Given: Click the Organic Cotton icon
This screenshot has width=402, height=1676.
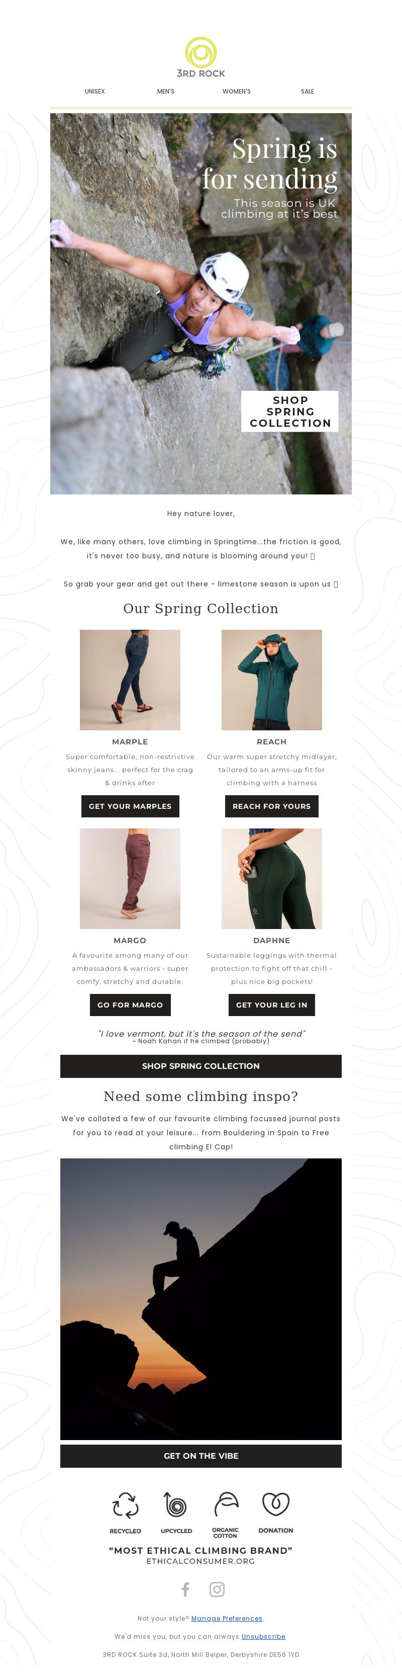Looking at the screenshot, I should tap(226, 1504).
